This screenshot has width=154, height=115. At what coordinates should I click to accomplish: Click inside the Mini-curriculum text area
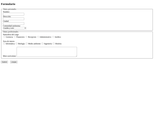pos(47,52)
